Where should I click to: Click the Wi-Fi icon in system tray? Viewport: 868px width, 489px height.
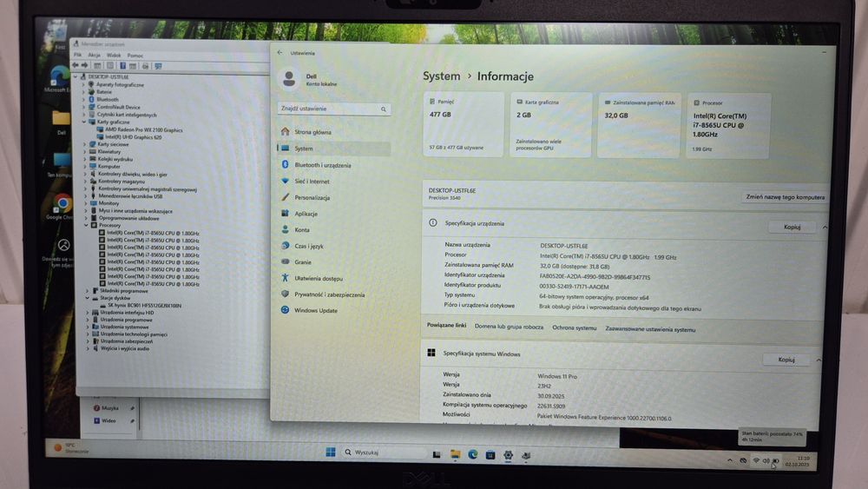tap(756, 460)
